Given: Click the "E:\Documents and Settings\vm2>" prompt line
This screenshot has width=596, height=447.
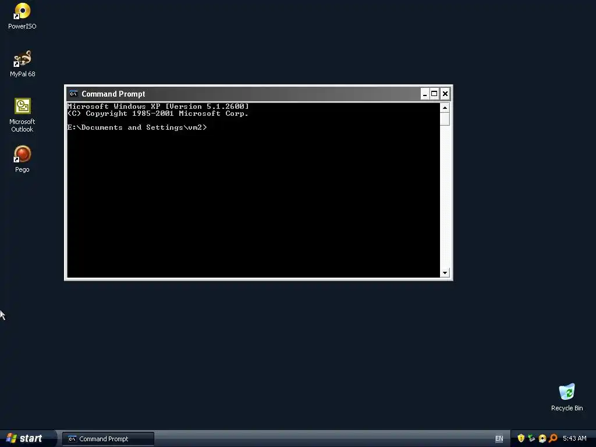Looking at the screenshot, I should tap(137, 127).
